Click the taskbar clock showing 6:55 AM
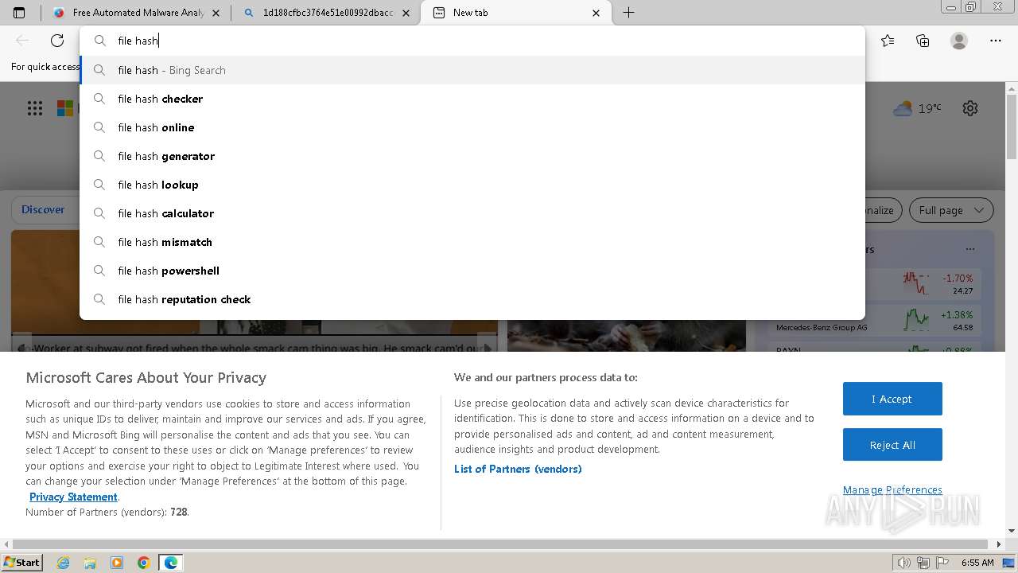Viewport: 1018px width, 573px height. pos(977,563)
